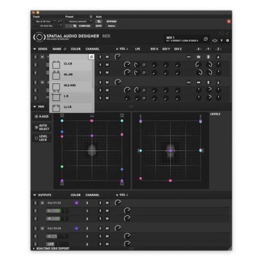Select the L-R layout icon
Screen dimensions: 263x263
(56, 97)
